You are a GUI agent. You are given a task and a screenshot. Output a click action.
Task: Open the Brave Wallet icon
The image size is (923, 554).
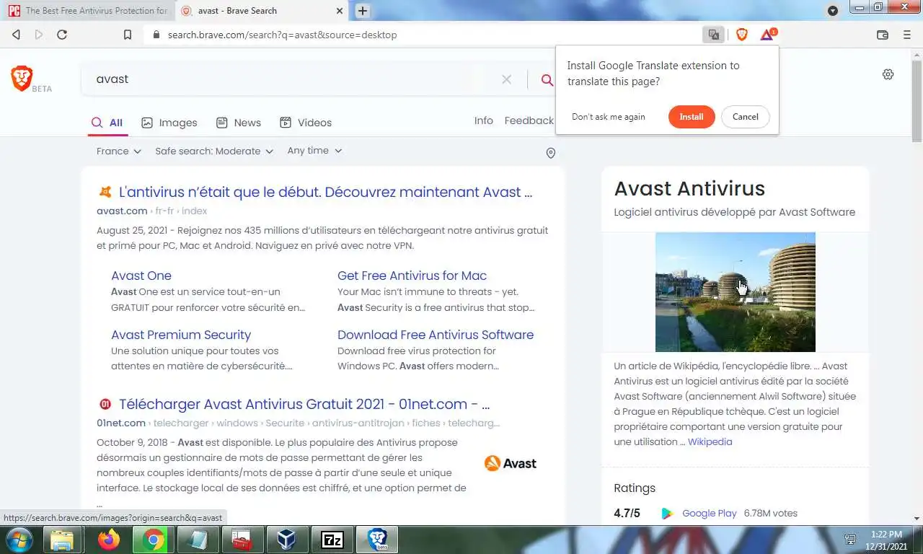[882, 35]
